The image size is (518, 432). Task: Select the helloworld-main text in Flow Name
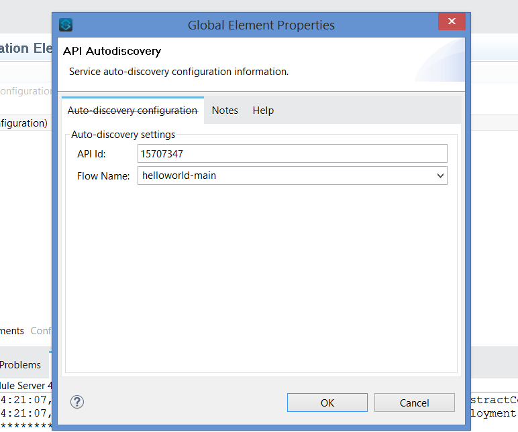click(x=179, y=175)
